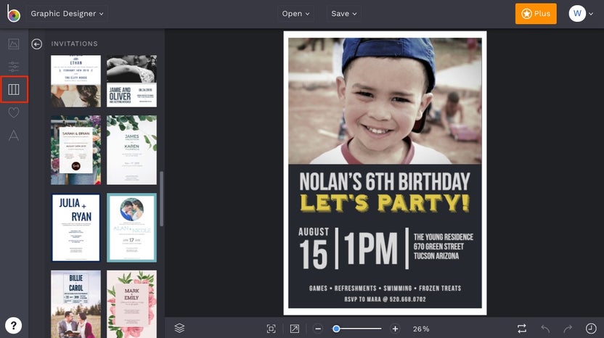The width and height of the screenshot is (604, 338).
Task: Go back from Invitations panel
Action: tap(36, 44)
